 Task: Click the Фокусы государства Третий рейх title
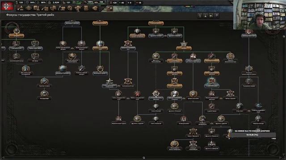pos(30,15)
